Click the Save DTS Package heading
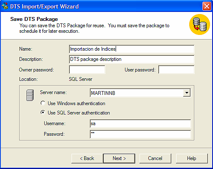The height and width of the screenshot is (169, 213). coord(34,19)
